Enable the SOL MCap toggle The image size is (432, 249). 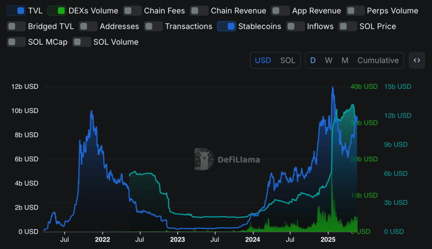click(x=16, y=42)
